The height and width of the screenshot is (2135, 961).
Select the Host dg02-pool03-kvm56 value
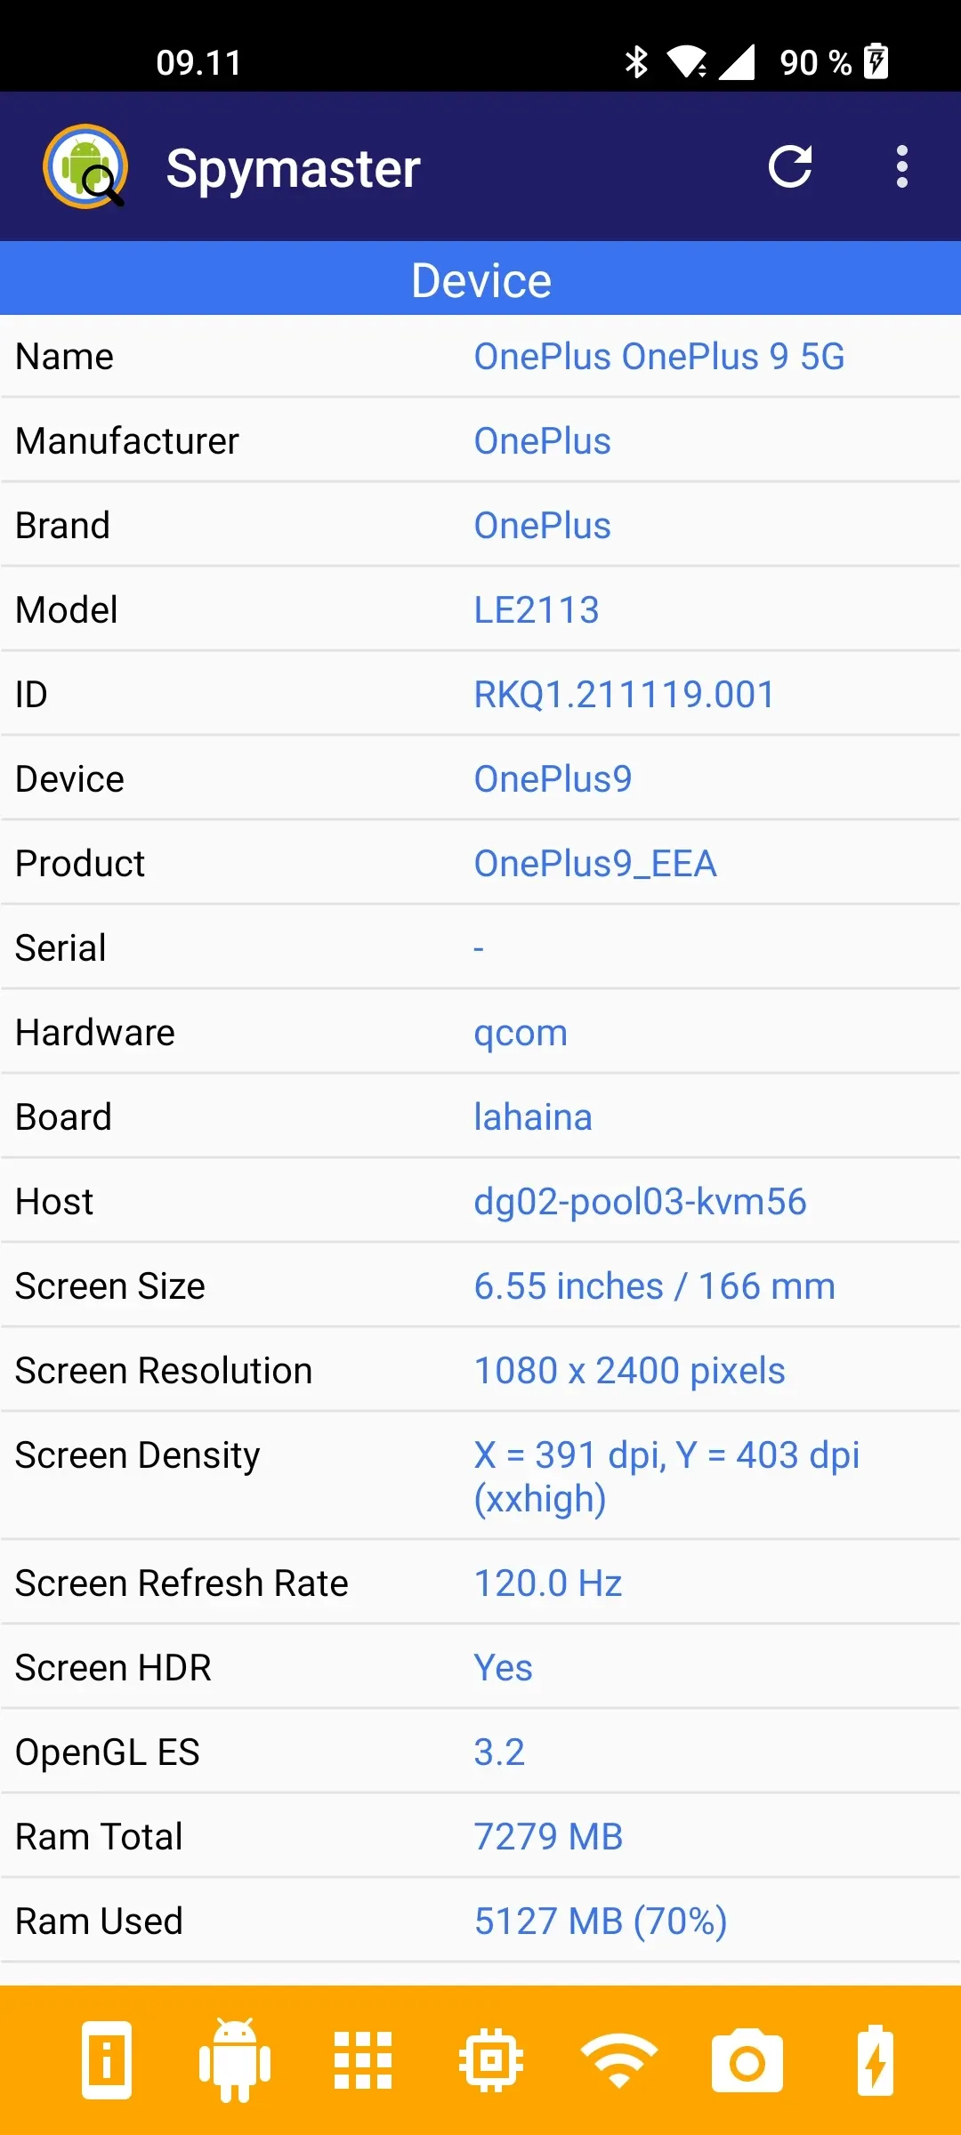click(641, 1202)
